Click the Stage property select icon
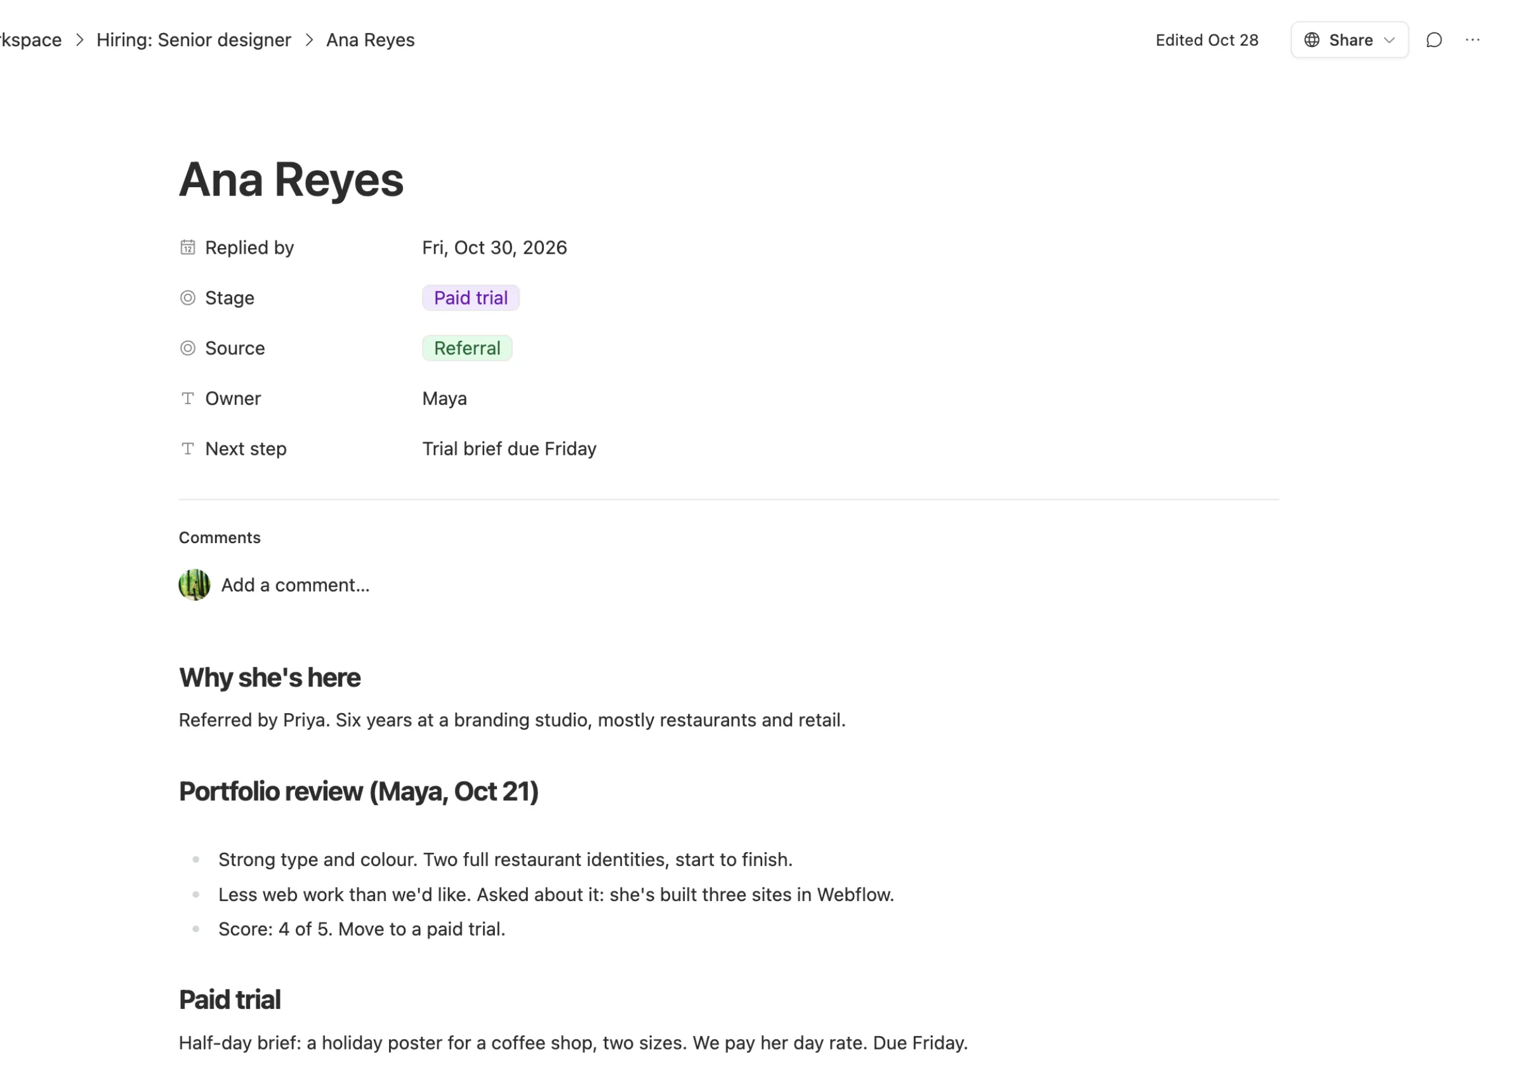1523x1085 pixels. click(x=188, y=298)
